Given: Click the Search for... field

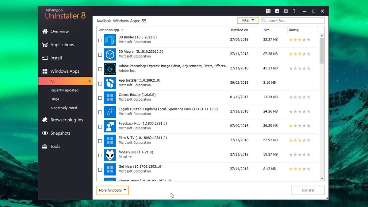Looking at the screenshot, I should [293, 21].
